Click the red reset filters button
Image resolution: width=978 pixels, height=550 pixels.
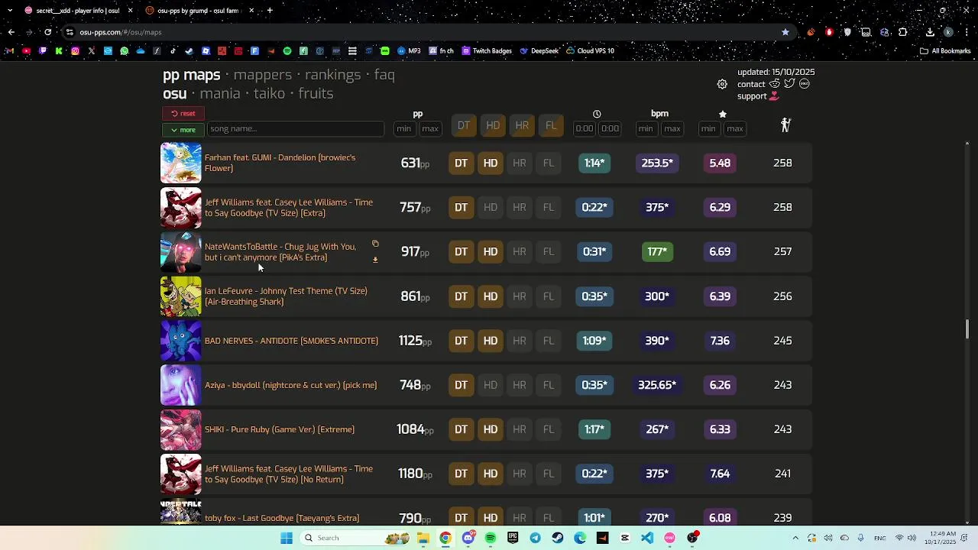[x=183, y=113]
